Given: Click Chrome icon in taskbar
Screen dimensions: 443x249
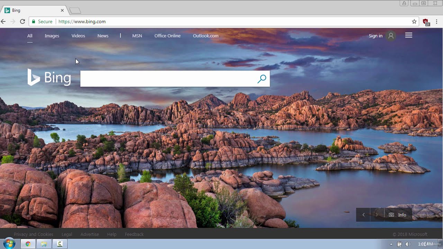Looking at the screenshot, I should point(28,244).
